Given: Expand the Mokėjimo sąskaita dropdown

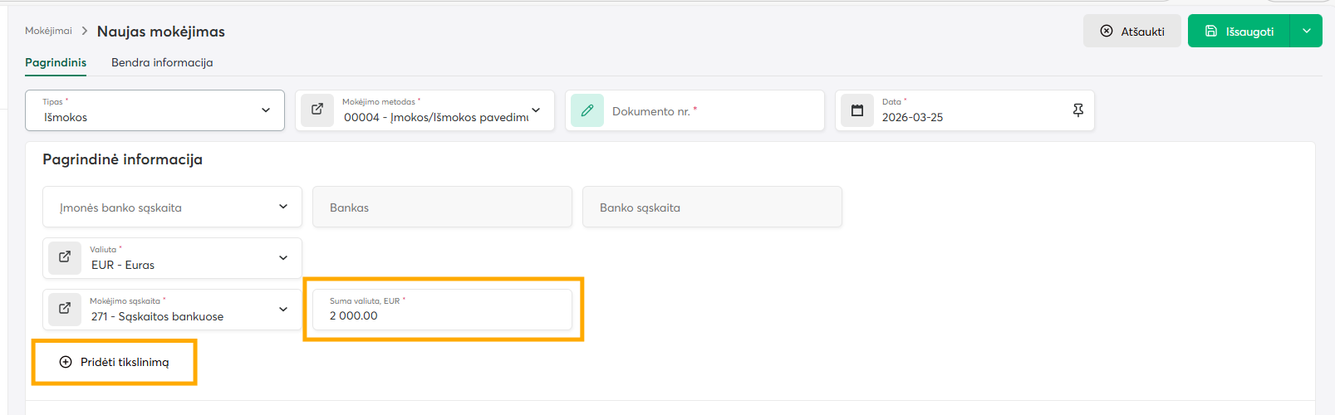Looking at the screenshot, I should pyautogui.click(x=283, y=310).
